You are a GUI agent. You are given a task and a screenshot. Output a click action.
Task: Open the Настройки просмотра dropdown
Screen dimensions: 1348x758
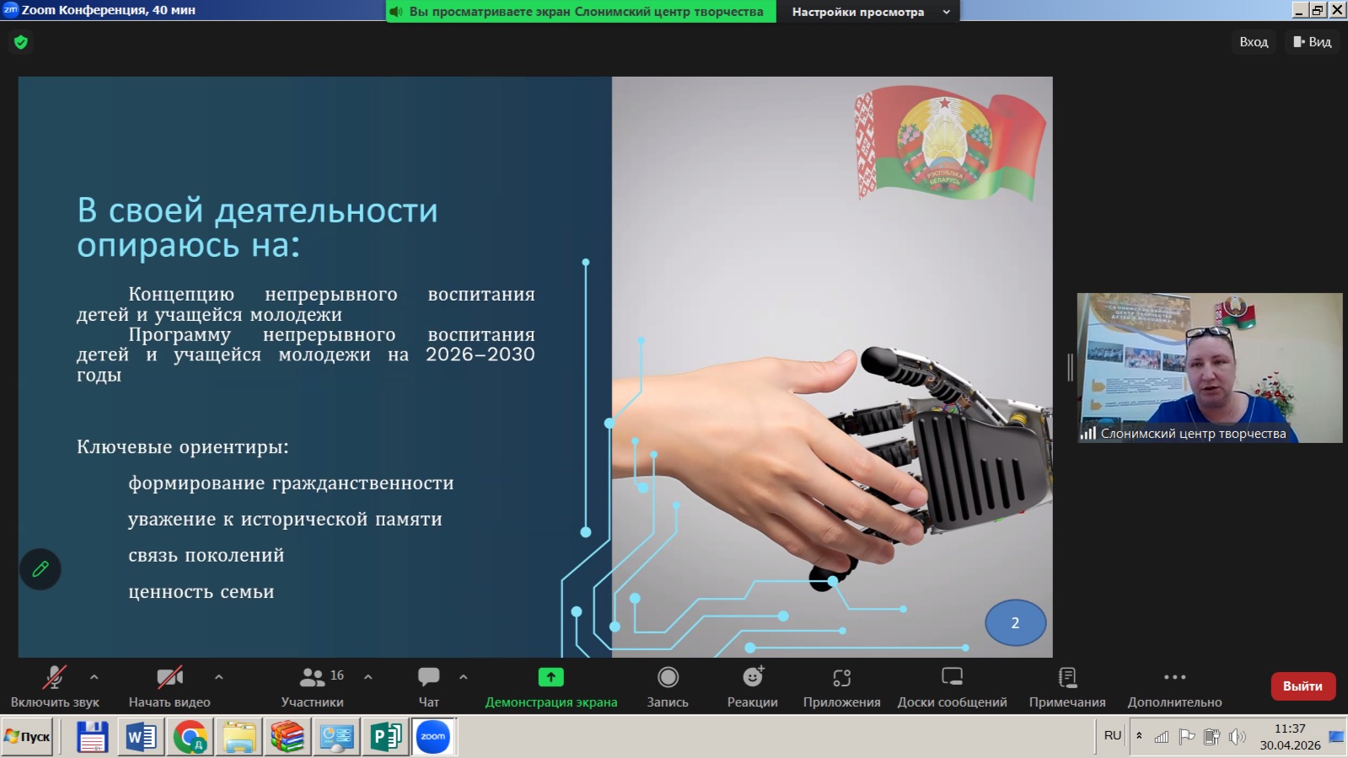pyautogui.click(x=869, y=12)
